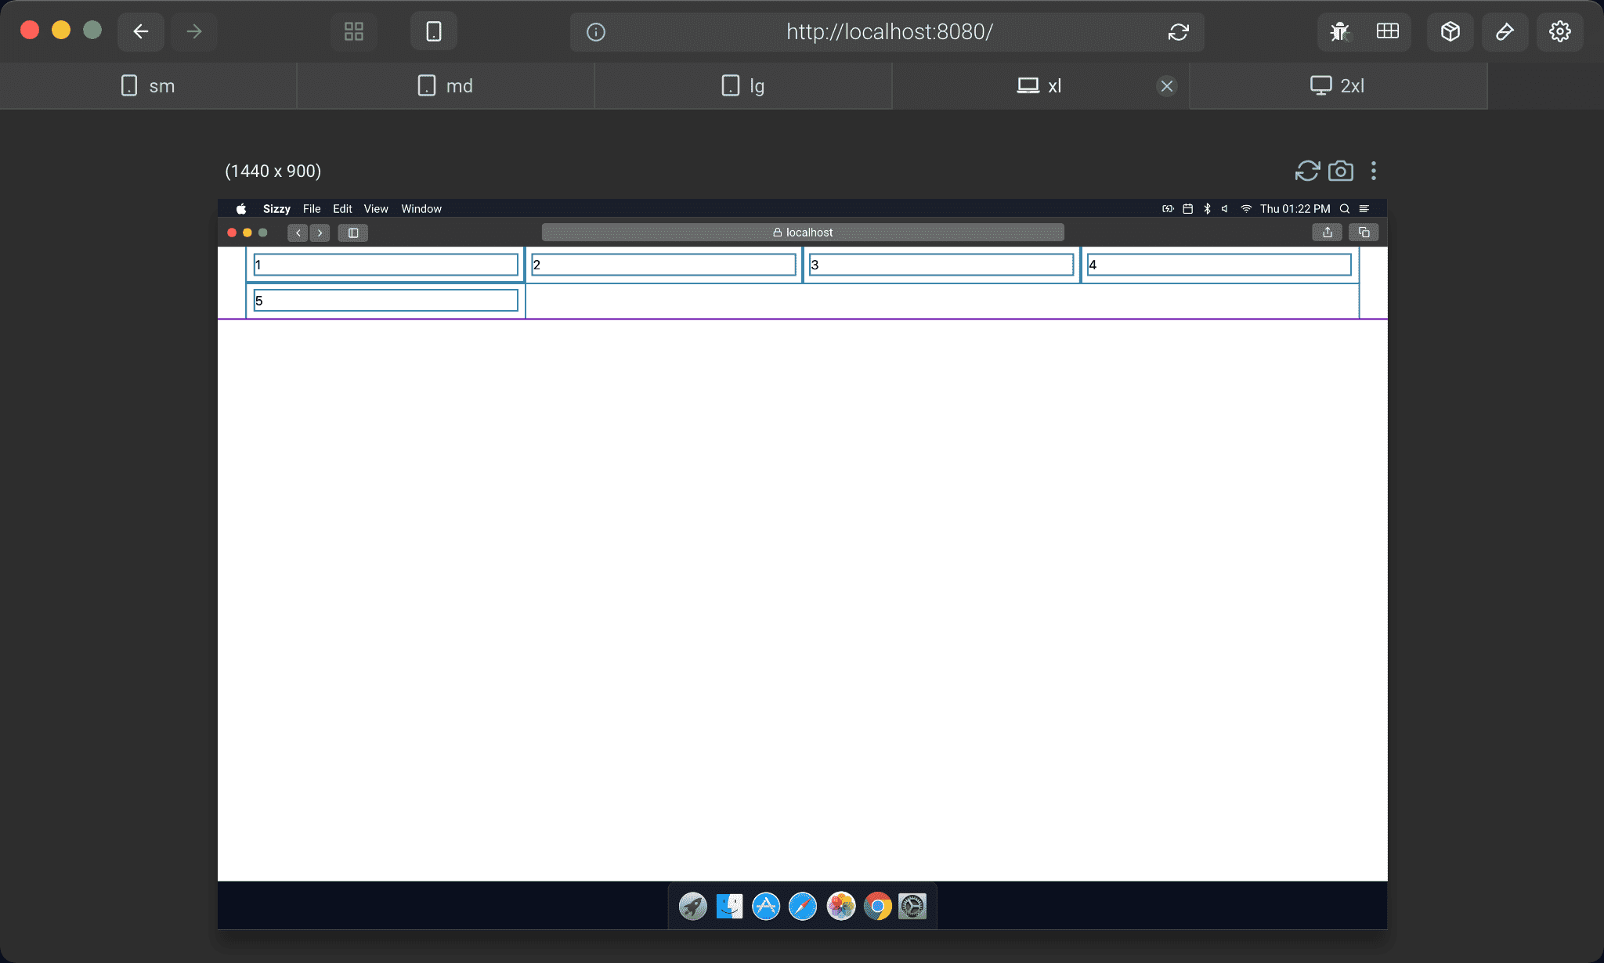This screenshot has width=1604, height=963.
Task: Click the site info icon
Action: coord(596,32)
